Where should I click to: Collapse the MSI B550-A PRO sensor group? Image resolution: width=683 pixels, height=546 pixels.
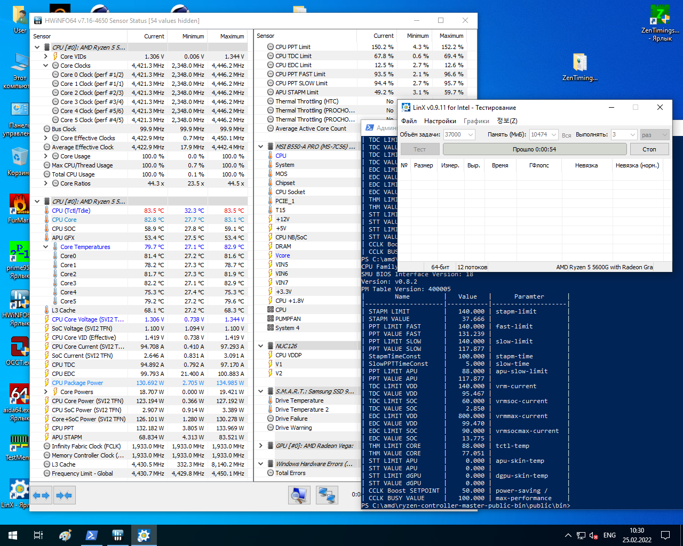coord(261,147)
